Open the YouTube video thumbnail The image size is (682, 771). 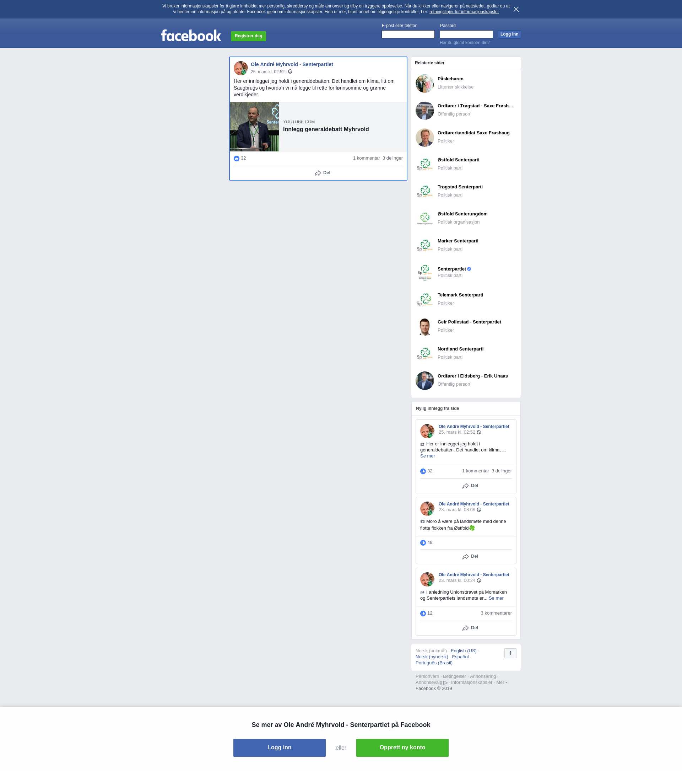254,127
